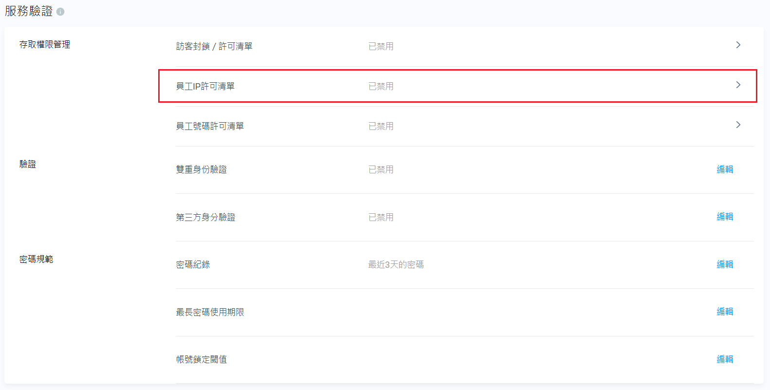The height and width of the screenshot is (390, 770).
Task: Click 編輯 next to 密碼紀錄
Action: [x=725, y=264]
